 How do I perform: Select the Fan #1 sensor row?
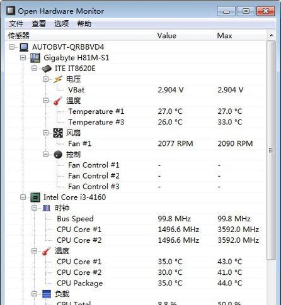(135, 143)
